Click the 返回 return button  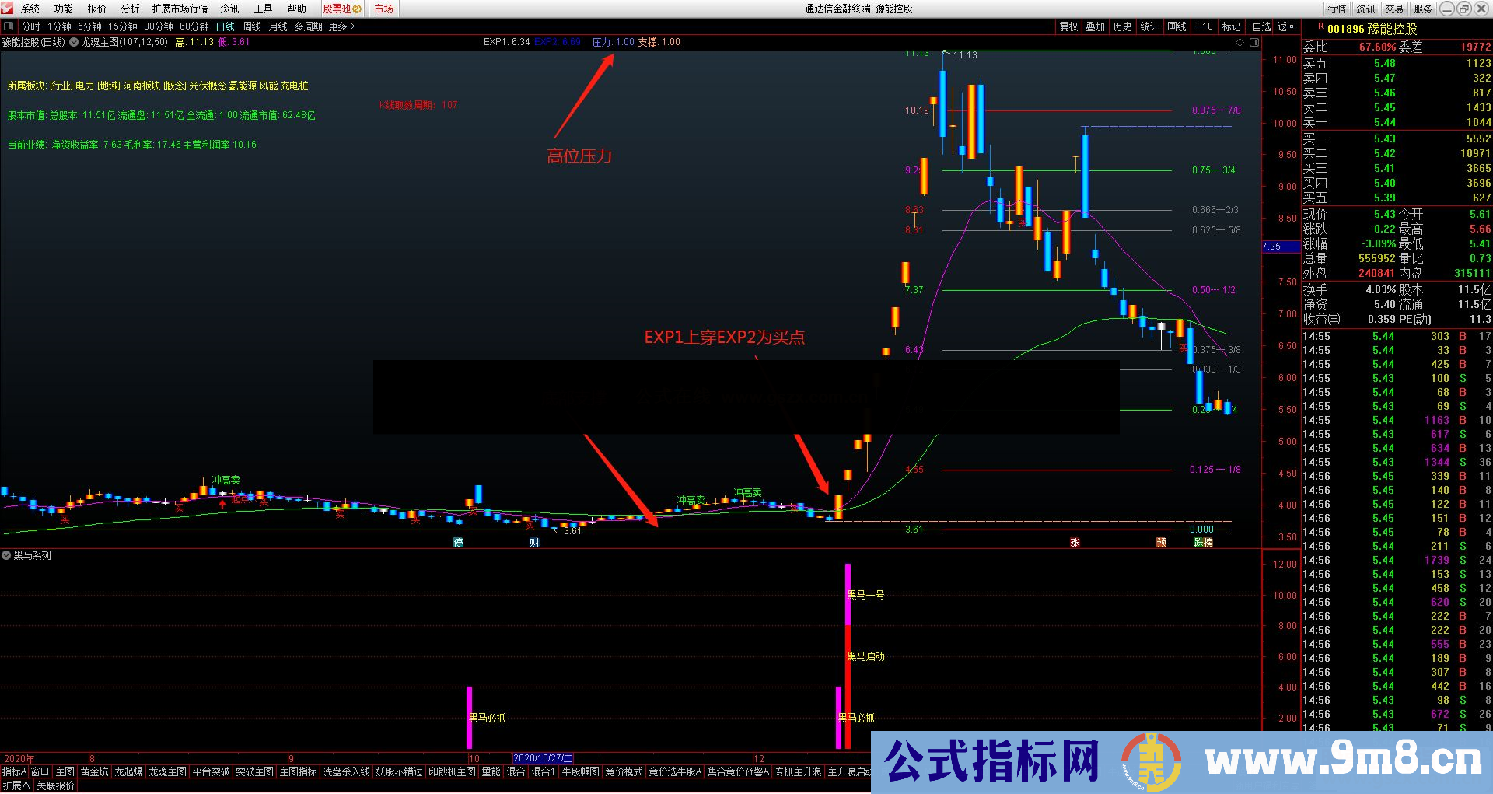(1285, 26)
